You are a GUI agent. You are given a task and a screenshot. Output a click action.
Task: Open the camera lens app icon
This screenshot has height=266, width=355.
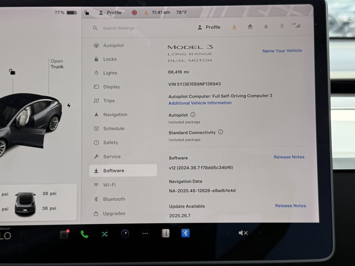point(125,234)
